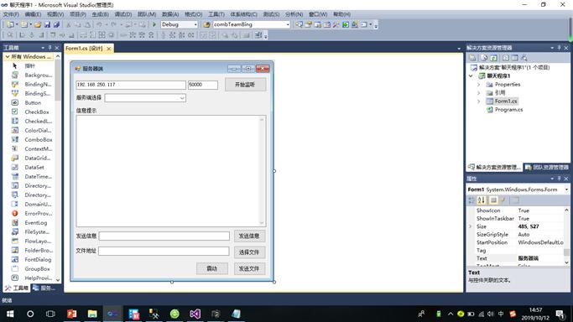
Task: Open the Debug configuration dropdown
Action: (x=179, y=24)
